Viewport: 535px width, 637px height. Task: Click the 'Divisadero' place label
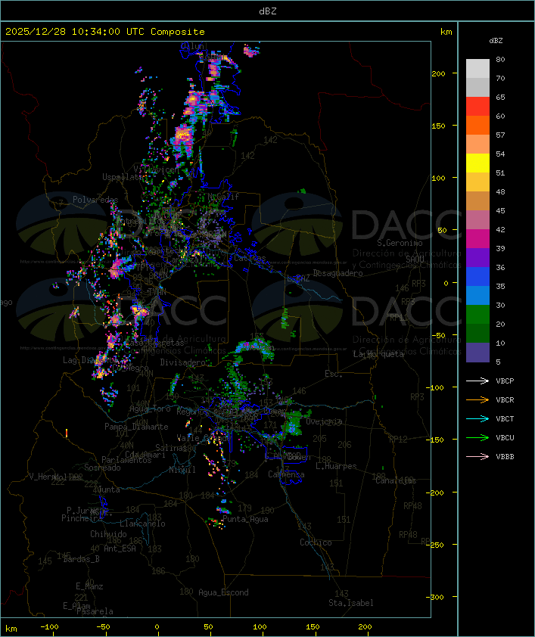tap(183, 362)
